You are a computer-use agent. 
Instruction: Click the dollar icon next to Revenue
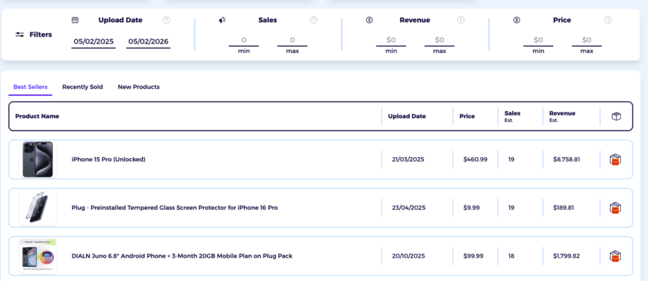(x=370, y=20)
